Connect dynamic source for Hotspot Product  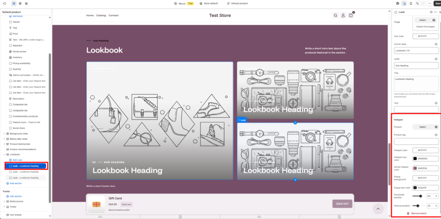coord(436,127)
